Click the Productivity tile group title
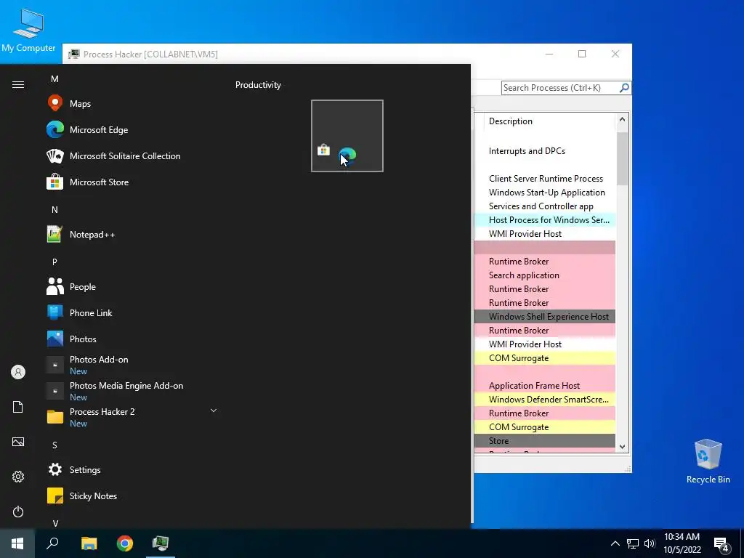Viewport: 744px width, 558px height. pyautogui.click(x=258, y=85)
